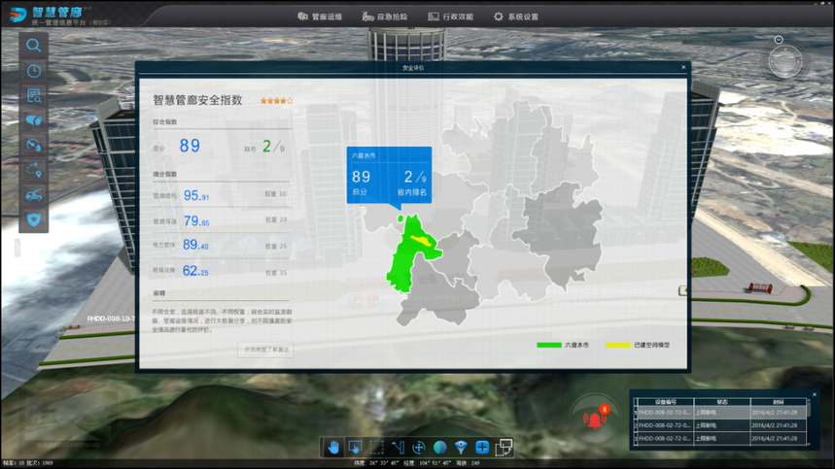The height and width of the screenshot is (469, 835).
Task: Select the rectangle selection tool in bottom toolbar
Action: (x=376, y=448)
